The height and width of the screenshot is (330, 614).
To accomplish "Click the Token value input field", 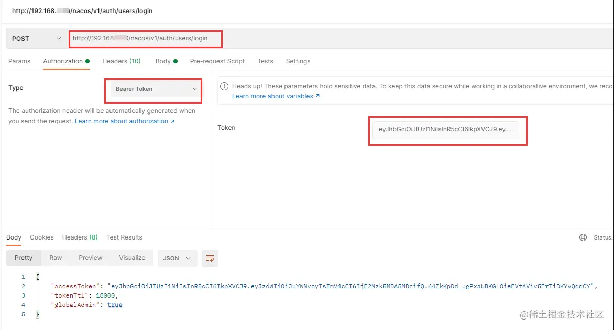I will 446,130.
